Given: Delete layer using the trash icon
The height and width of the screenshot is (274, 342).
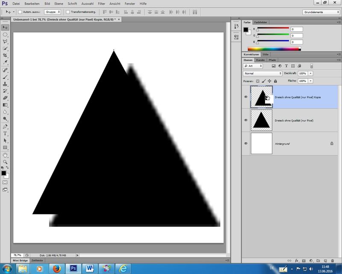Looking at the screenshot, I should pos(332,260).
